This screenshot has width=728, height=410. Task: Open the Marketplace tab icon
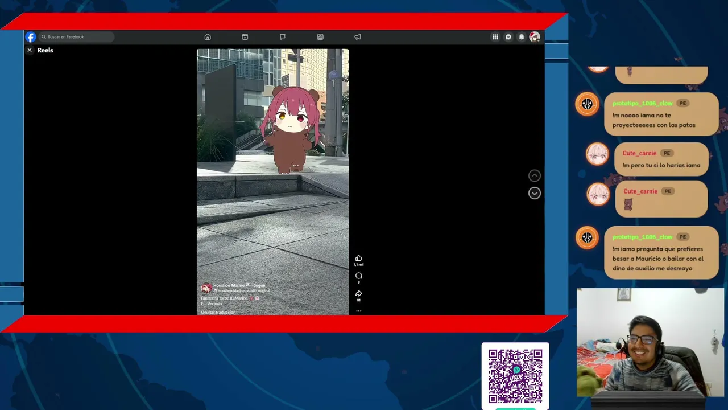click(320, 37)
